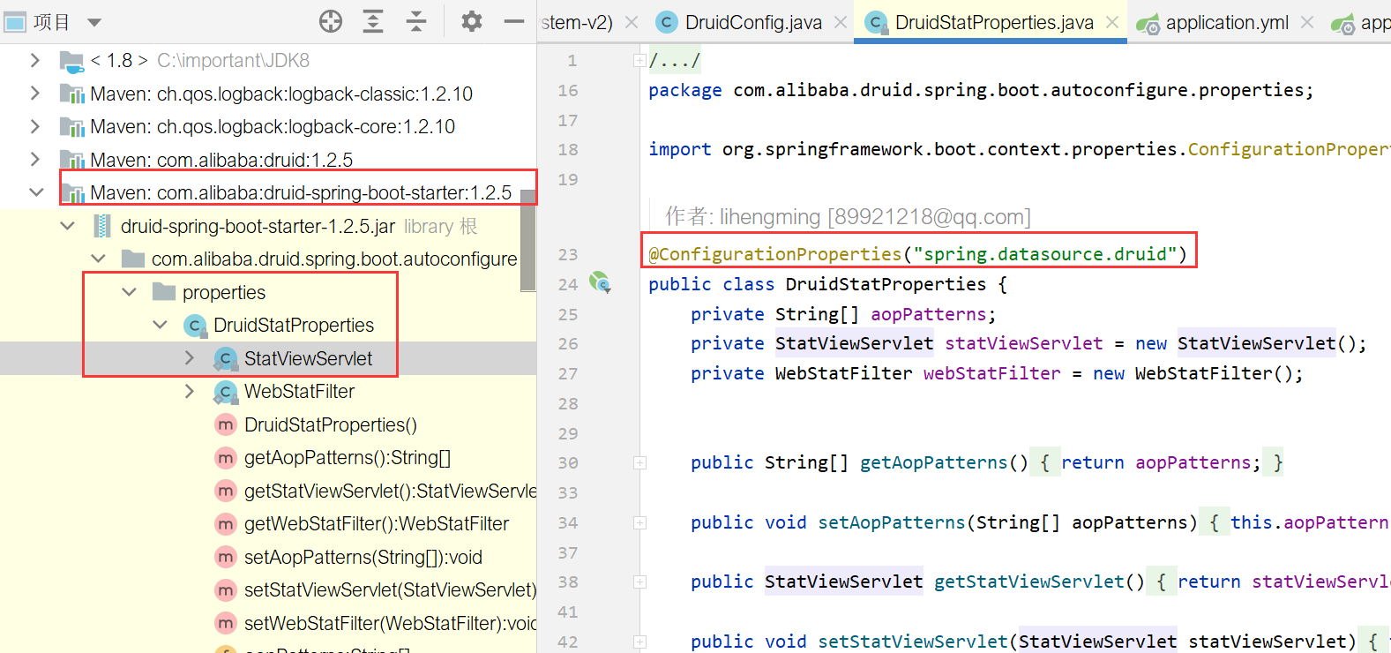This screenshot has height=653, width=1391.
Task: Click the Expand All toolbar icon
Action: point(373,21)
